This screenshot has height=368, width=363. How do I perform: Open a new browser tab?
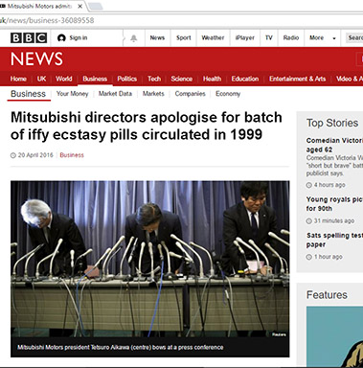point(95,6)
